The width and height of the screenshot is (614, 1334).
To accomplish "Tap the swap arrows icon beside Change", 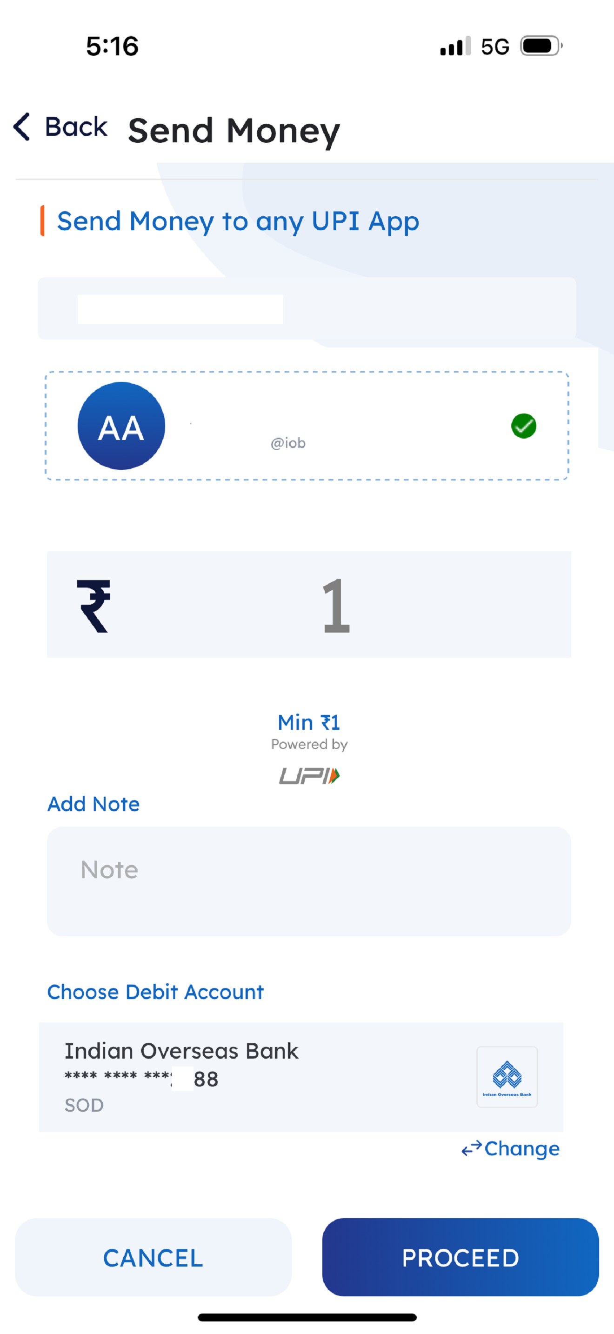I will click(x=471, y=1148).
